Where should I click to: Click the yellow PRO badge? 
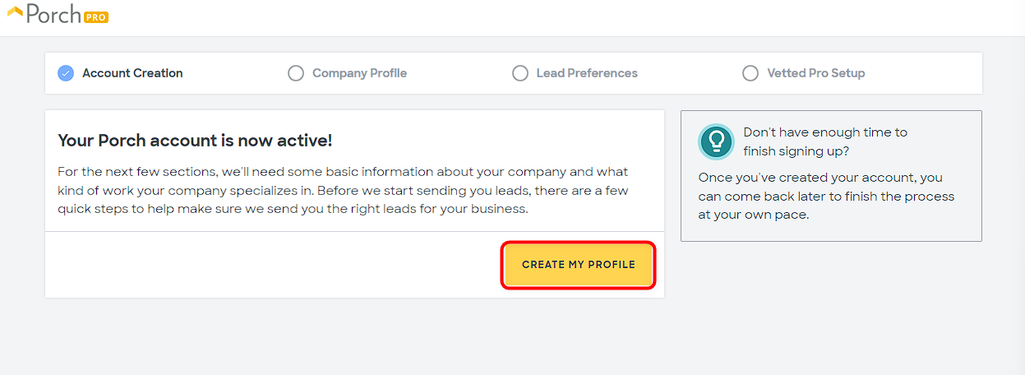click(x=95, y=16)
